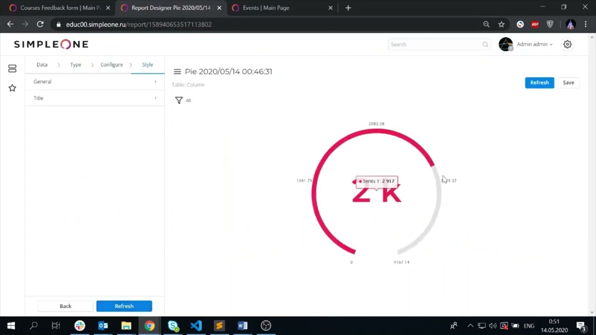Click Refresh button in top right
Viewport: 596px width, 335px height.
coord(540,82)
